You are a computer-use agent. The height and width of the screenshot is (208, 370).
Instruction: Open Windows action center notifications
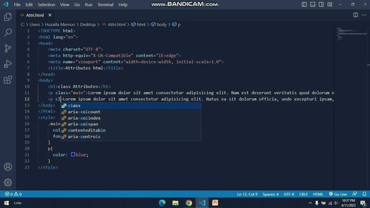pyautogui.click(x=364, y=203)
